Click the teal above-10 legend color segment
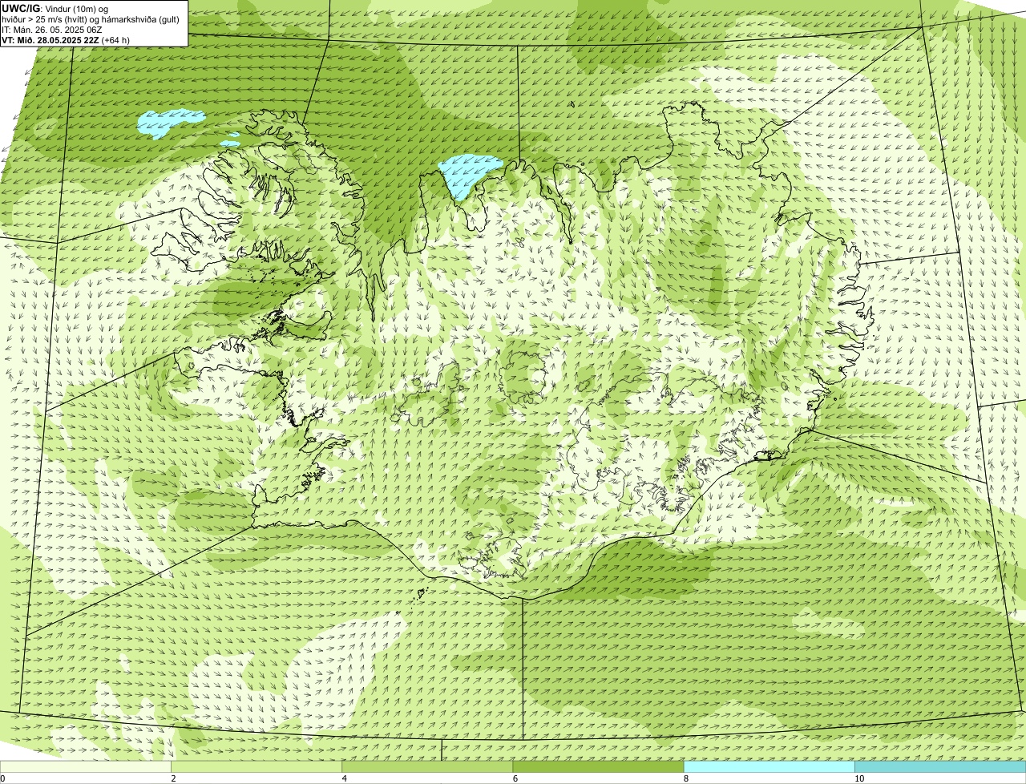The height and width of the screenshot is (784, 1026). coord(940,766)
